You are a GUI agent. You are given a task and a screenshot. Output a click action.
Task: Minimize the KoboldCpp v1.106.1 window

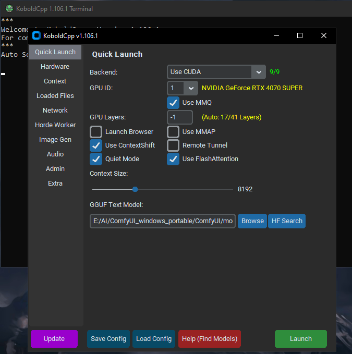(x=276, y=35)
